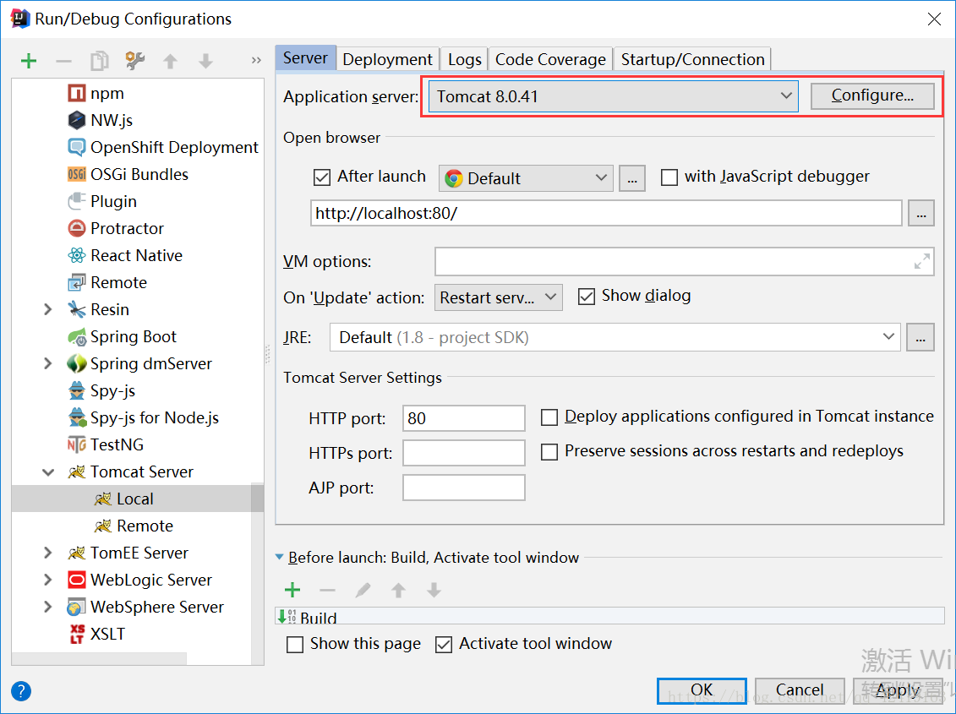Show more toolbar actions double chevron
Screen dimensions: 956x714
(256, 60)
